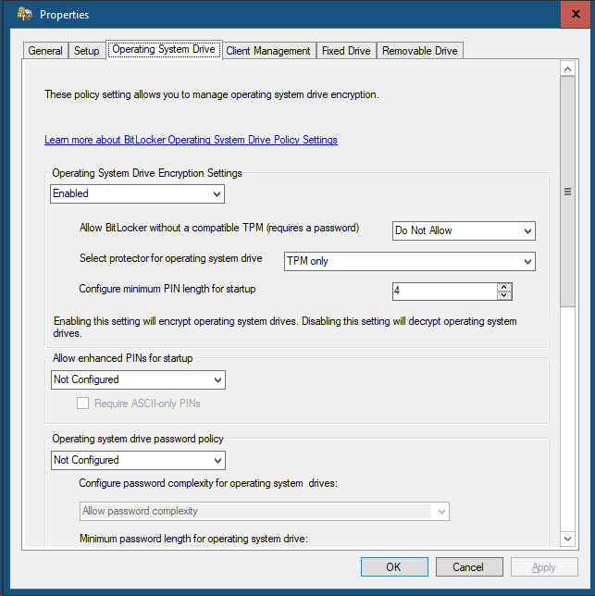
Task: Switch to the Removable Drive tab
Action: [x=420, y=51]
